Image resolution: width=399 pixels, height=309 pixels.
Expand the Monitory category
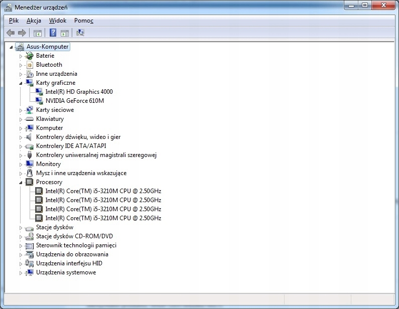(21, 165)
